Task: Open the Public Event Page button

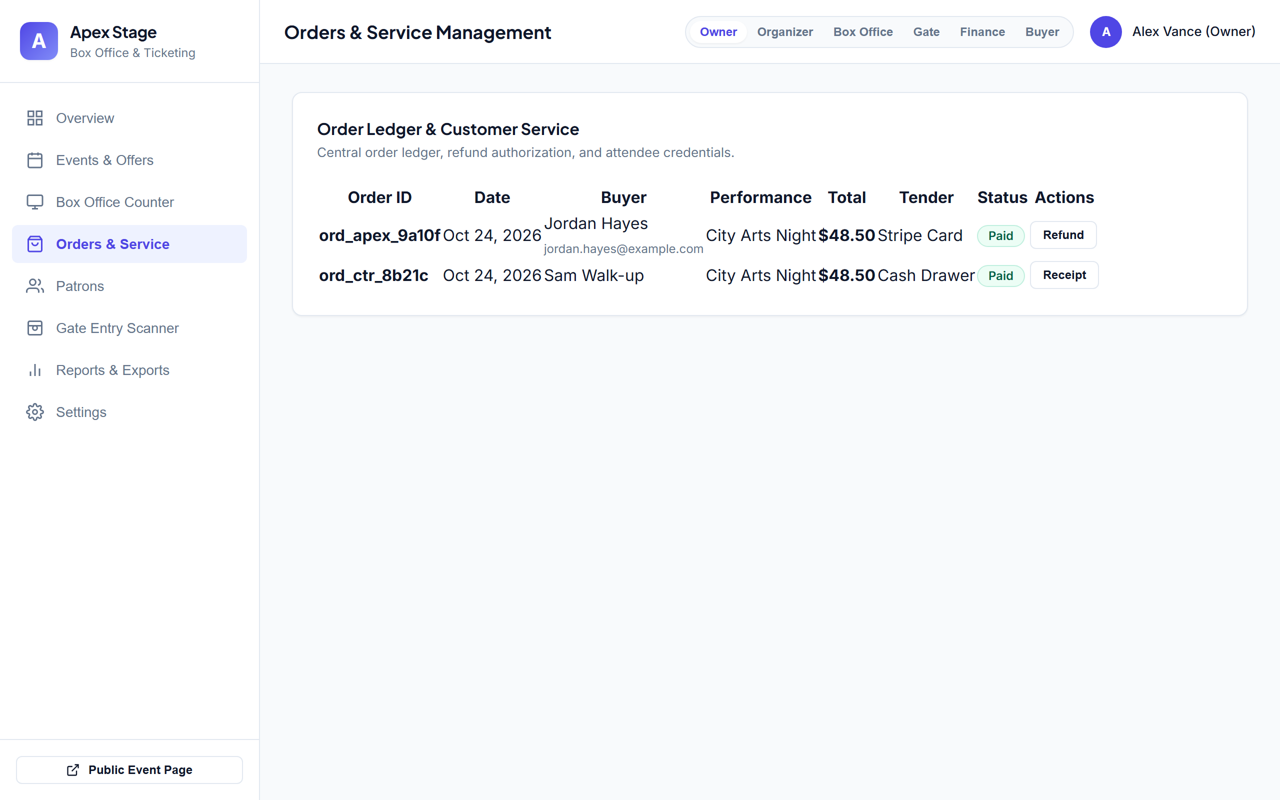Action: (129, 770)
